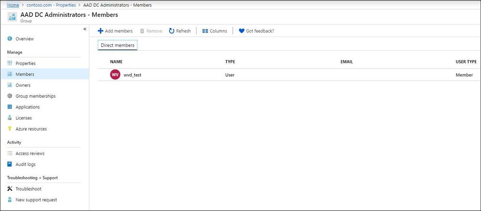View the Audit logs
Viewport: 481px width, 211px height.
coord(26,164)
